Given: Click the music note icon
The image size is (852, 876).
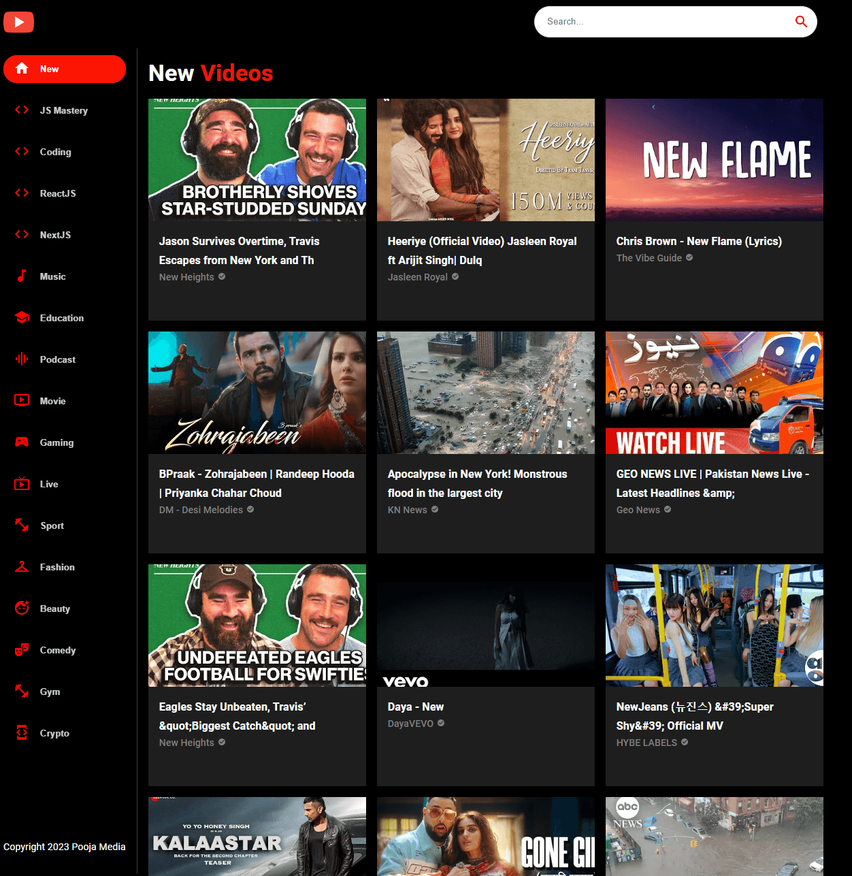Looking at the screenshot, I should click(x=22, y=276).
